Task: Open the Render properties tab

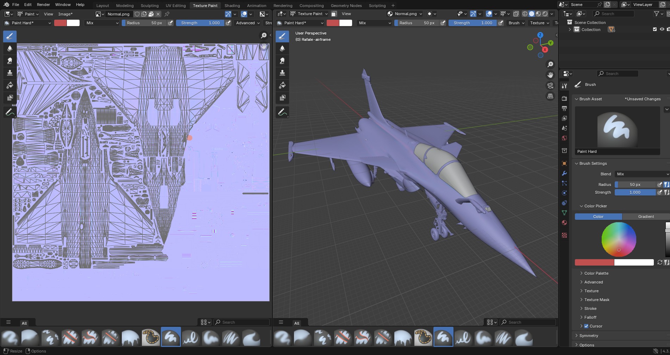Action: click(564, 98)
